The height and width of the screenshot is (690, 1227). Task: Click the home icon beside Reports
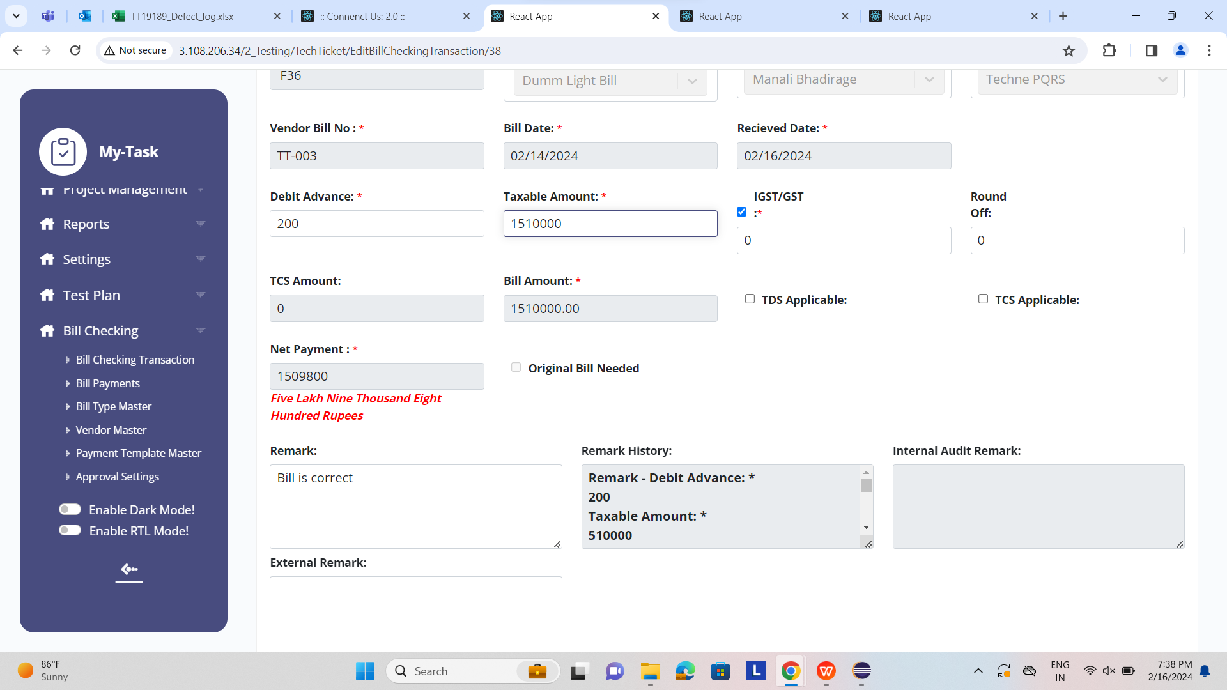(47, 224)
